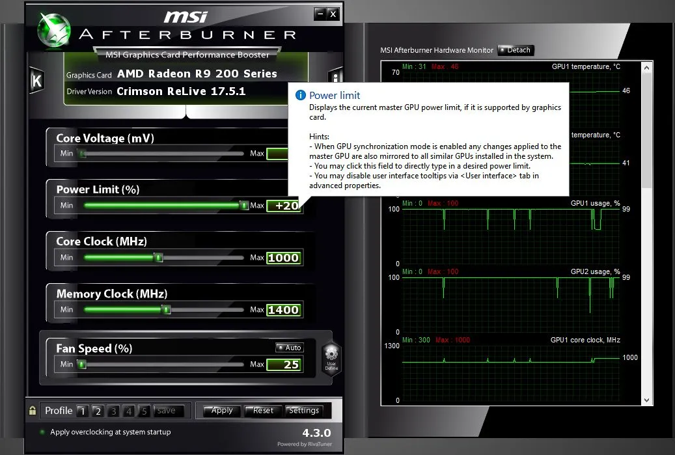The image size is (675, 455).
Task: Click the AMD Radeon R9 200 Series text
Action: 197,74
